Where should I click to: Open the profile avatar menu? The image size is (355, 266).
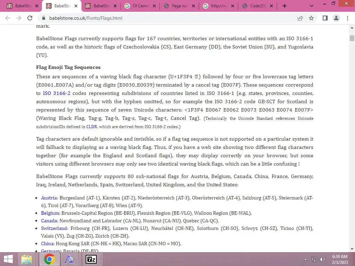[336, 18]
